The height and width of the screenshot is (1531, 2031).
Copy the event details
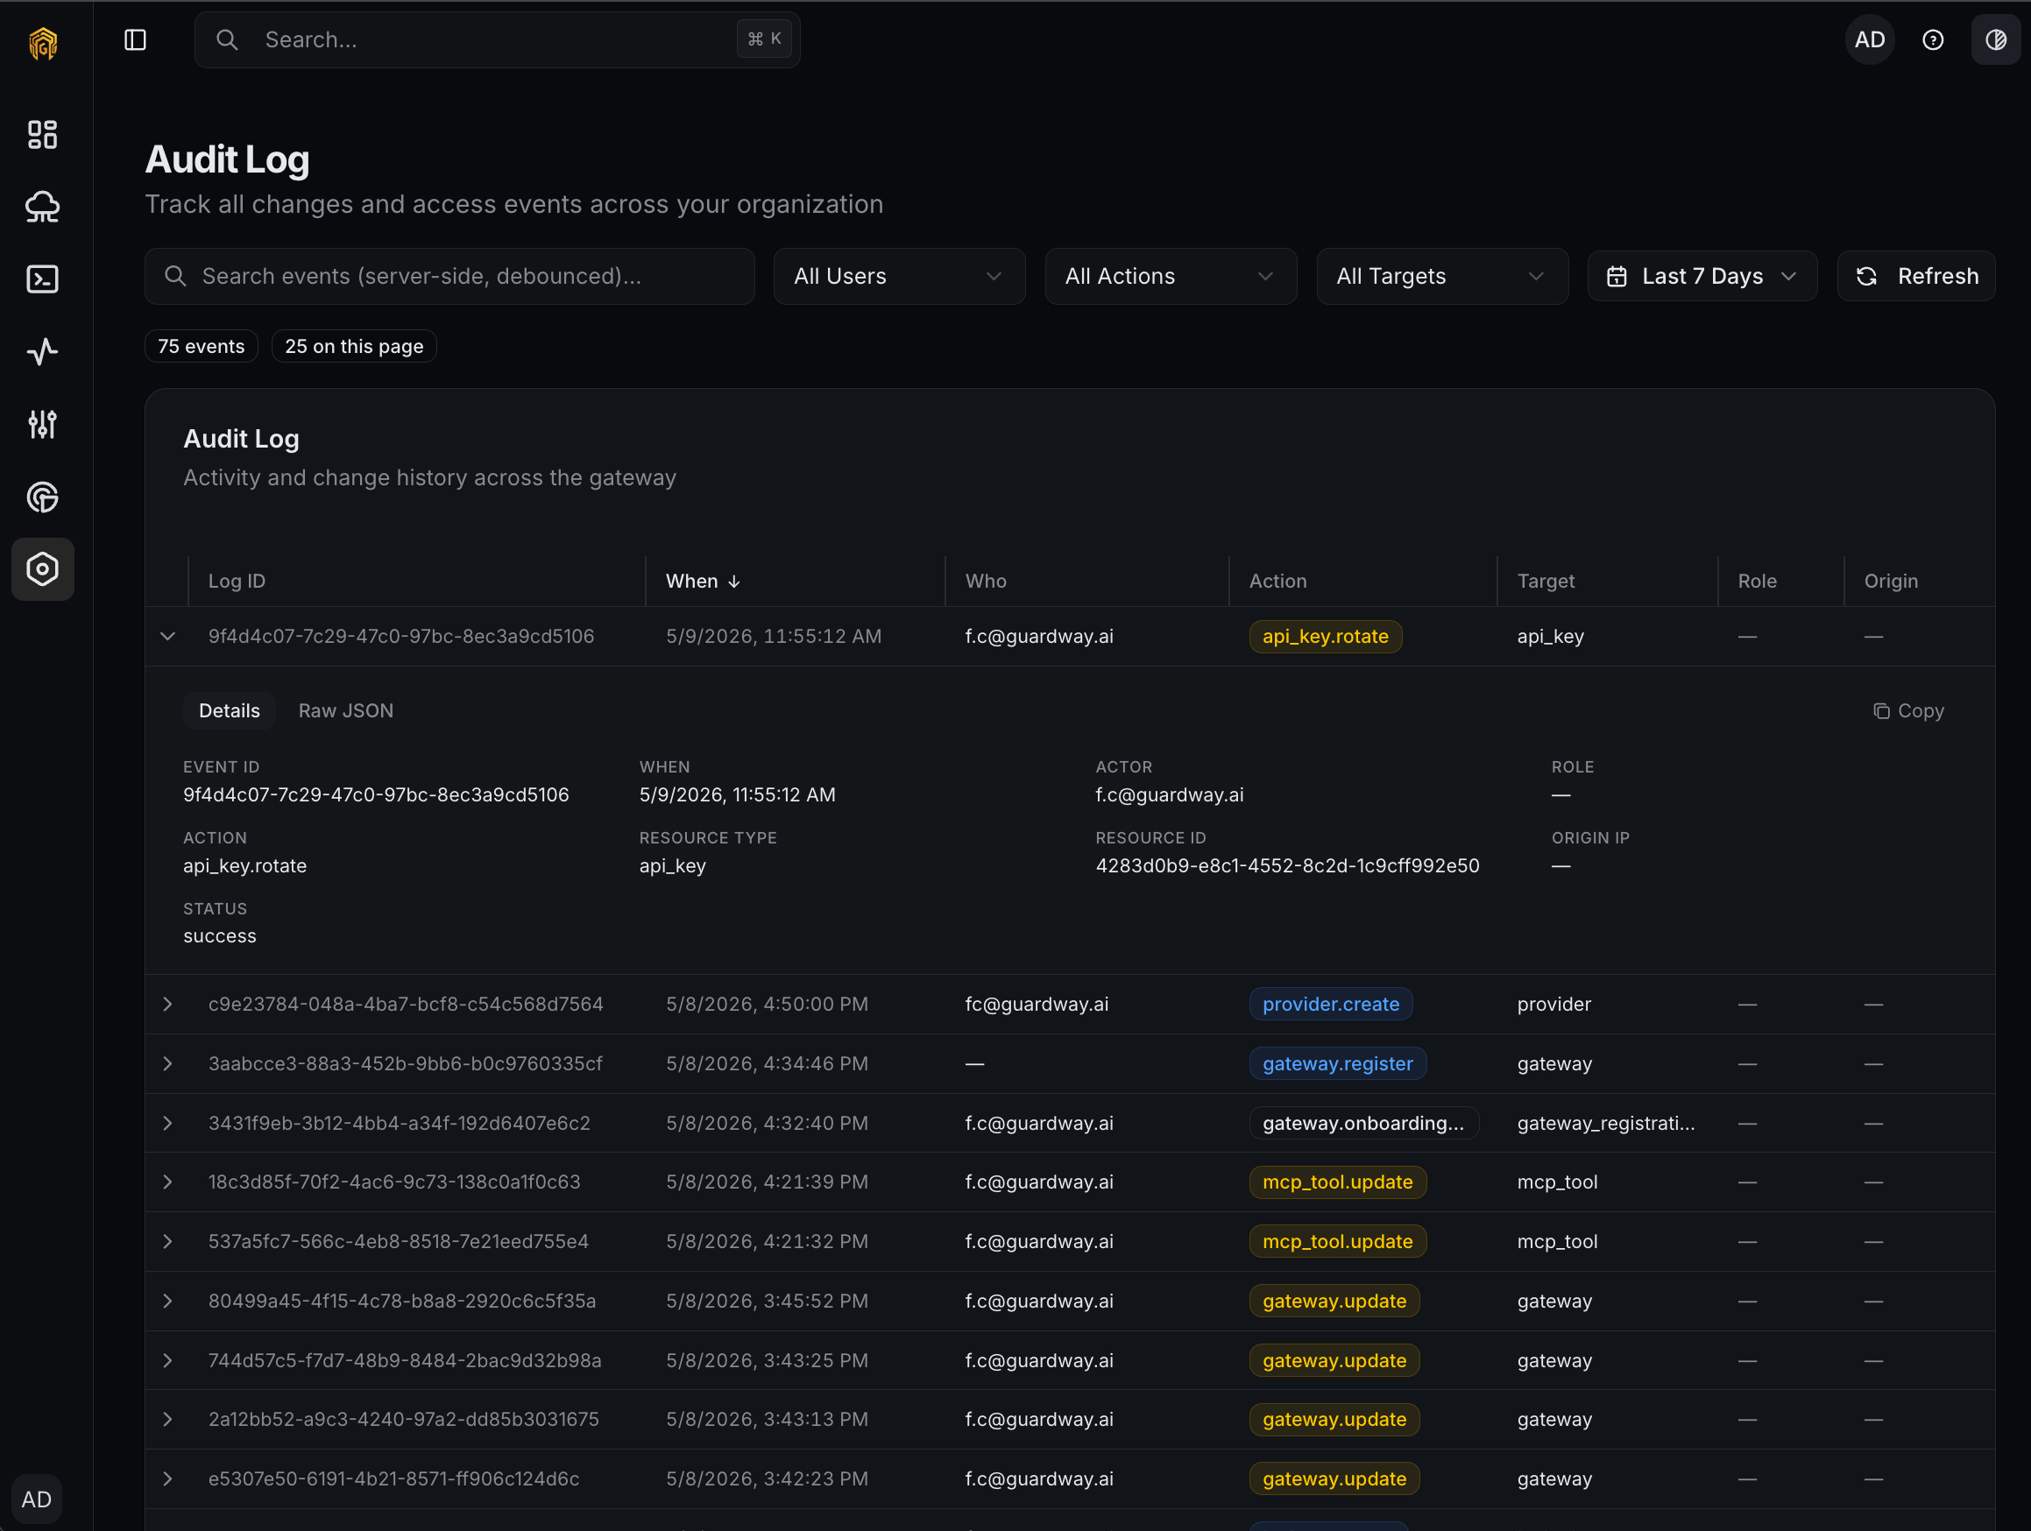pos(1908,710)
